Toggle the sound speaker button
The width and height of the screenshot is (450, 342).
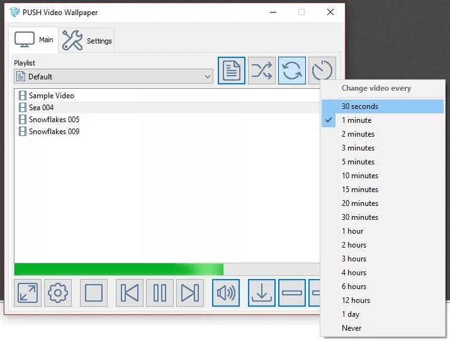click(226, 293)
